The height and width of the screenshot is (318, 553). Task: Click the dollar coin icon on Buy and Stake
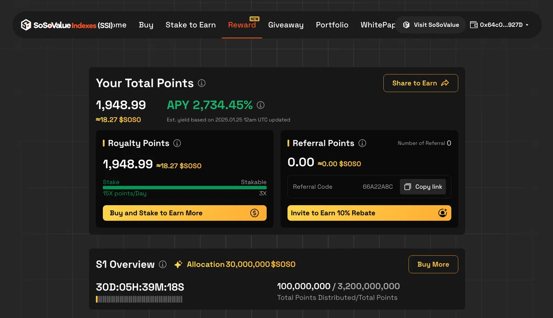tap(255, 213)
